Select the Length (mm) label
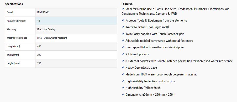Image resolution: width=237 pixels, height=102 pixels. click(x=13, y=47)
